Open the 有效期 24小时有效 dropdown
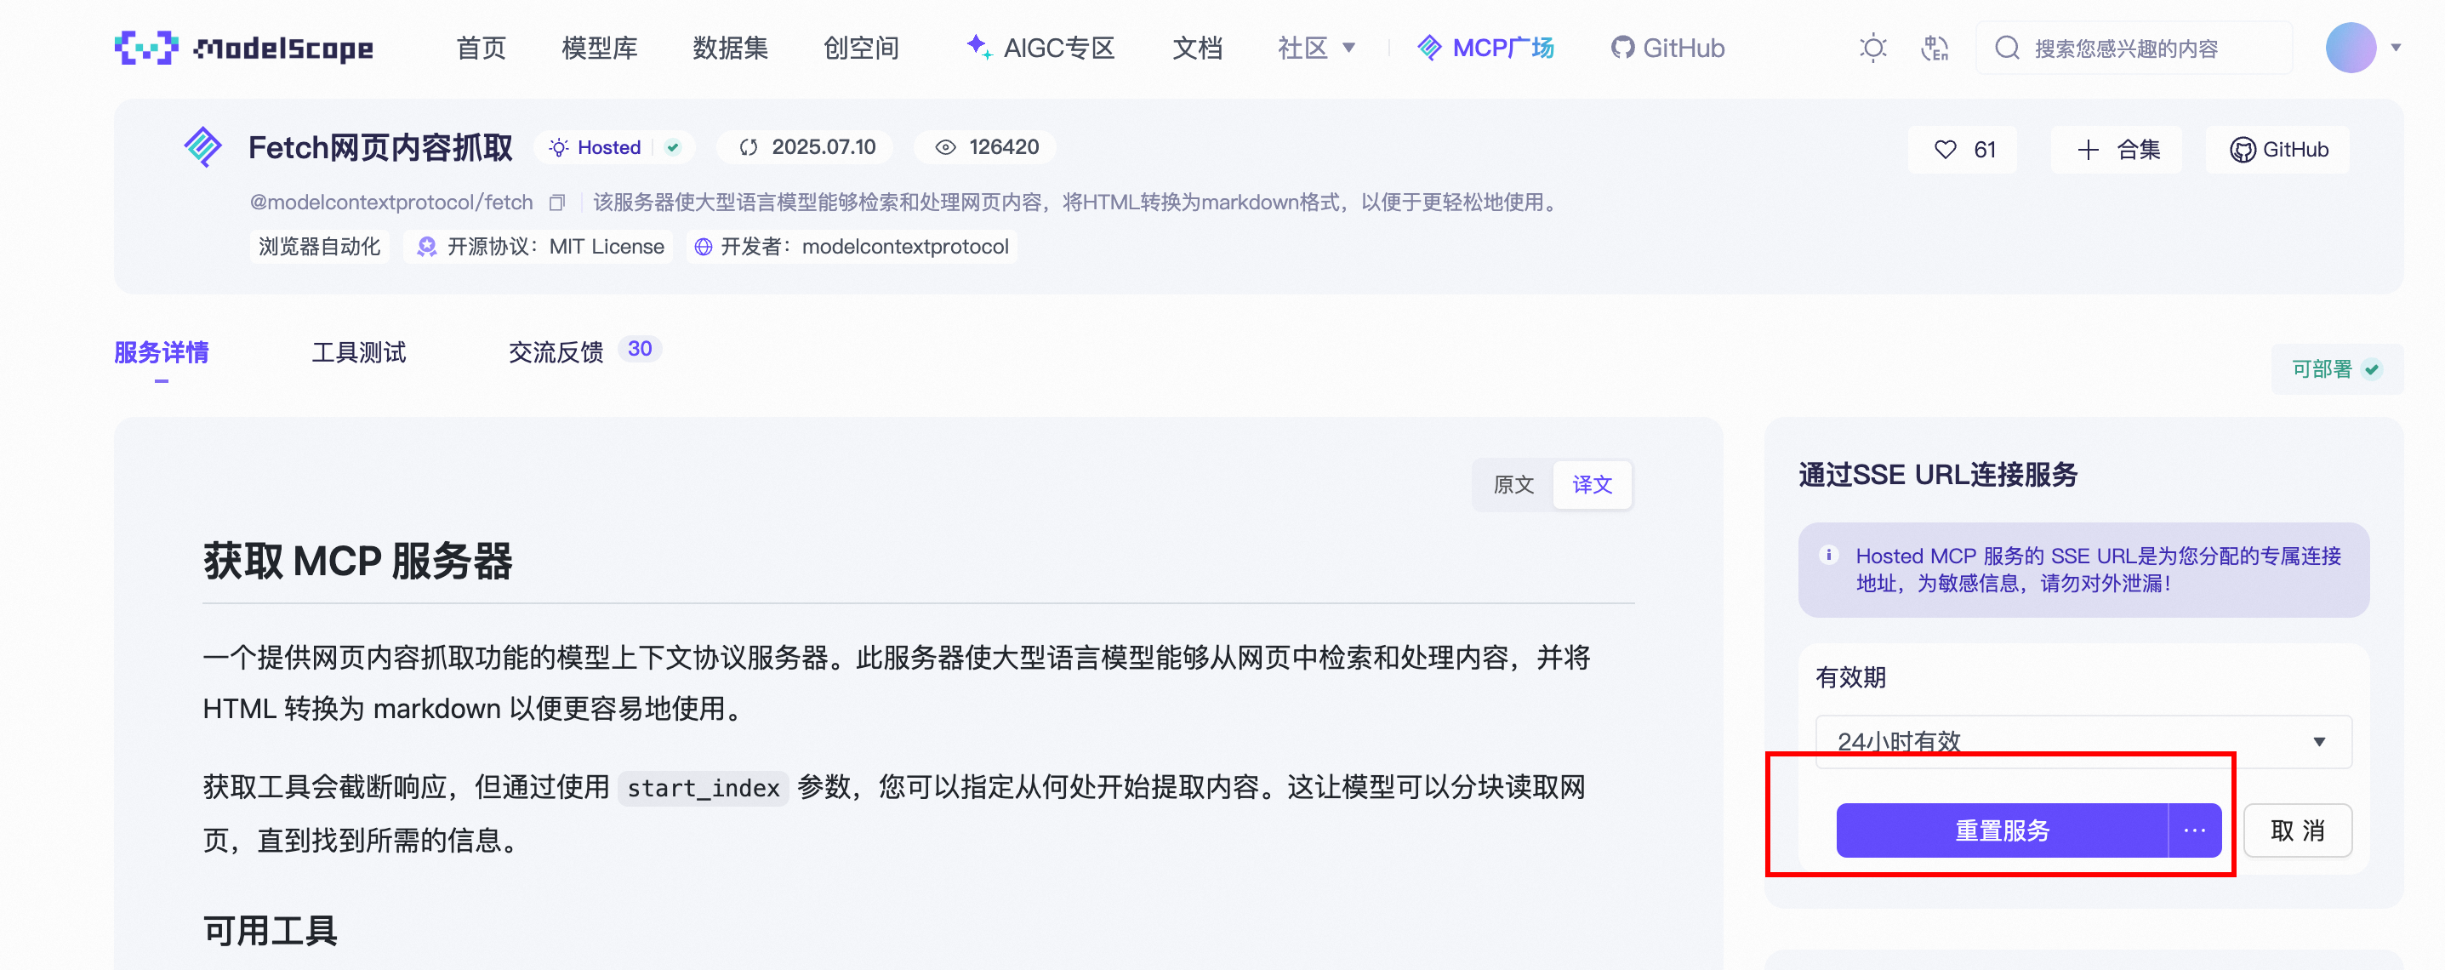This screenshot has height=970, width=2445. pyautogui.click(x=2083, y=741)
